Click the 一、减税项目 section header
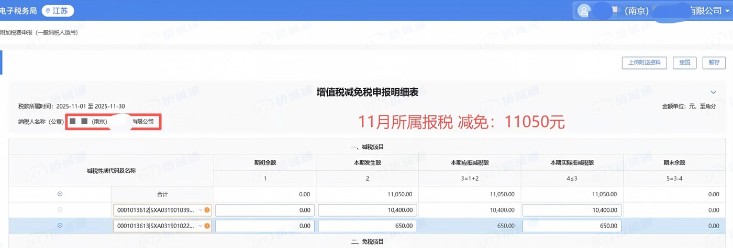This screenshot has width=733, height=248. click(368, 147)
